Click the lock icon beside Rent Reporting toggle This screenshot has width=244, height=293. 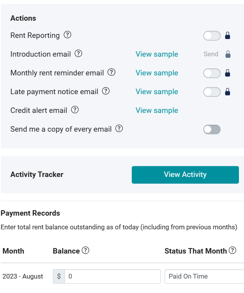tap(228, 35)
